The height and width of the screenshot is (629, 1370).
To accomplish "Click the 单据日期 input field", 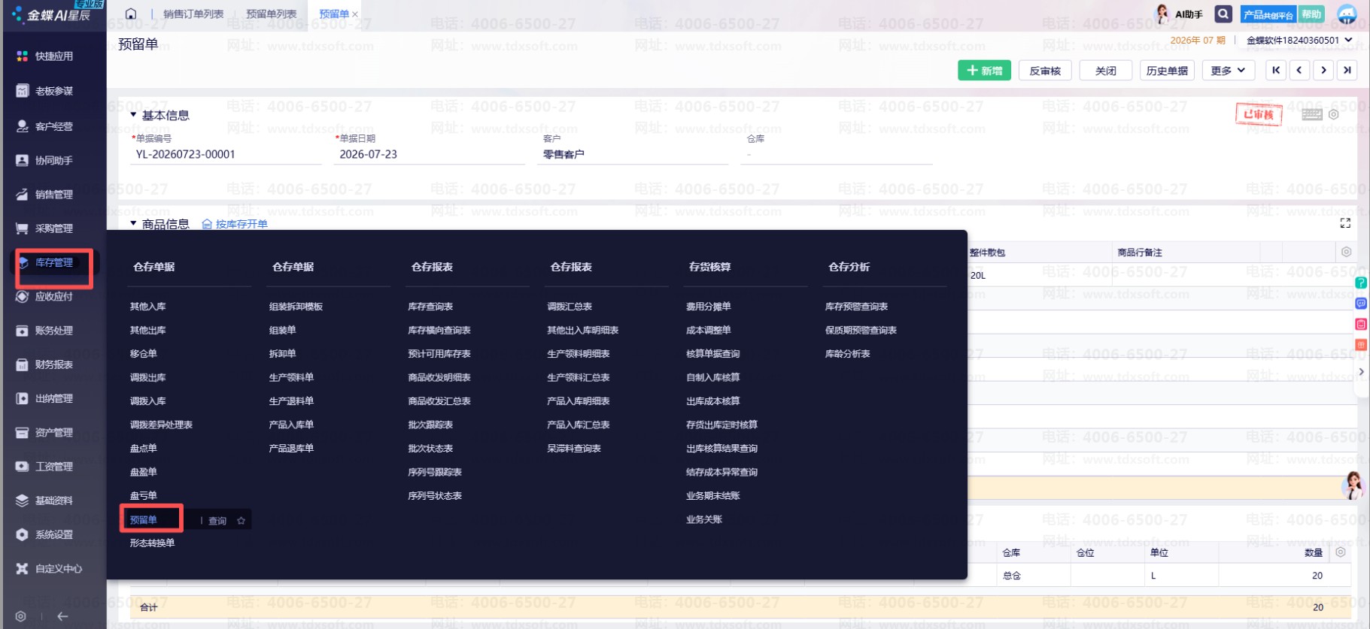I will point(430,154).
